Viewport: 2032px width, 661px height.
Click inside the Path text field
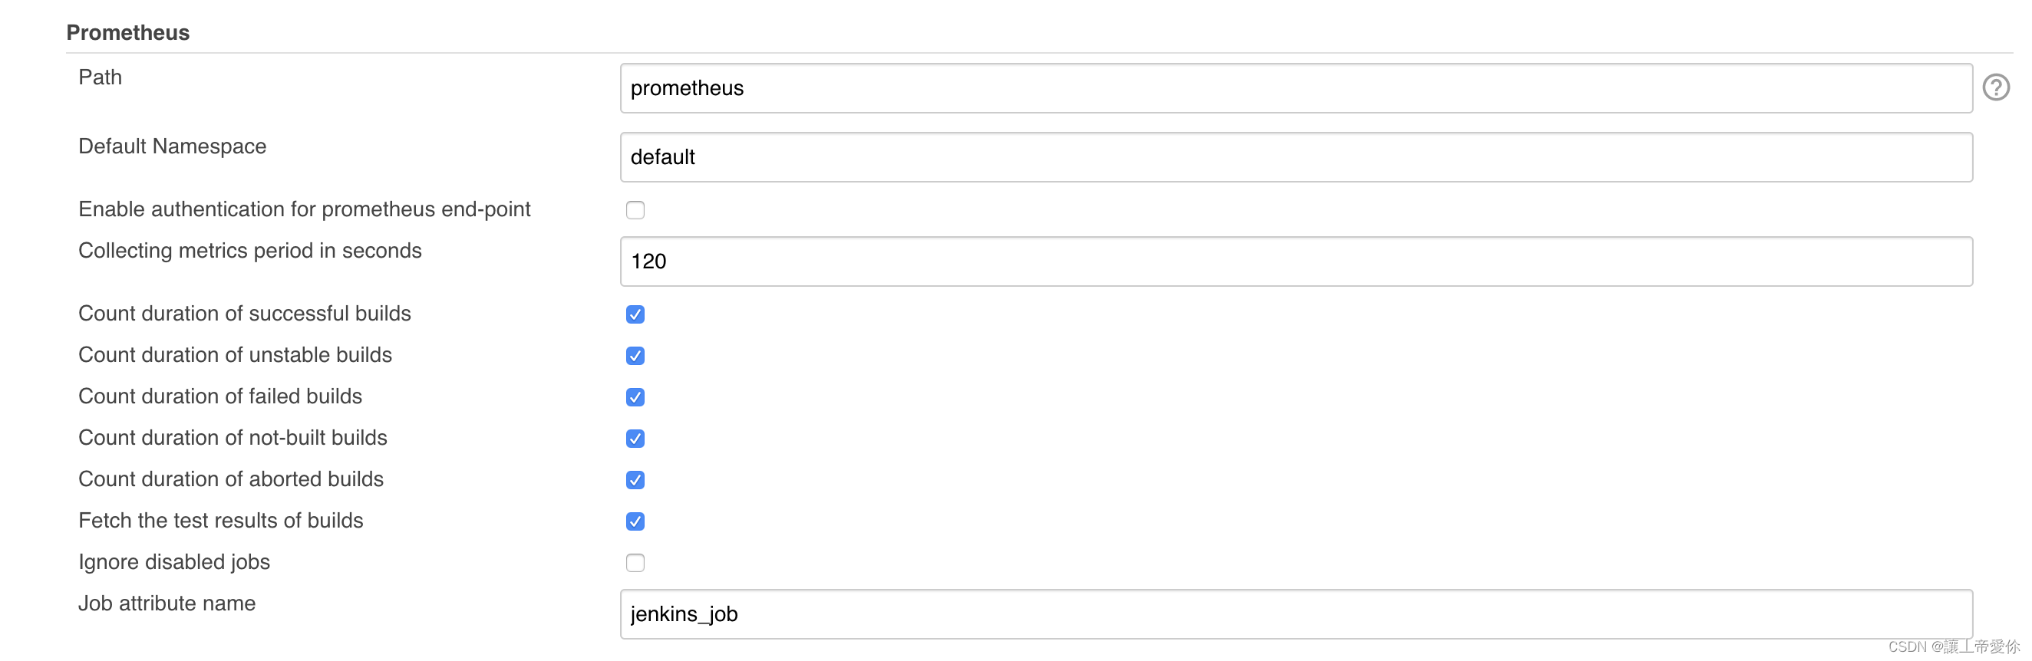(x=1104, y=87)
